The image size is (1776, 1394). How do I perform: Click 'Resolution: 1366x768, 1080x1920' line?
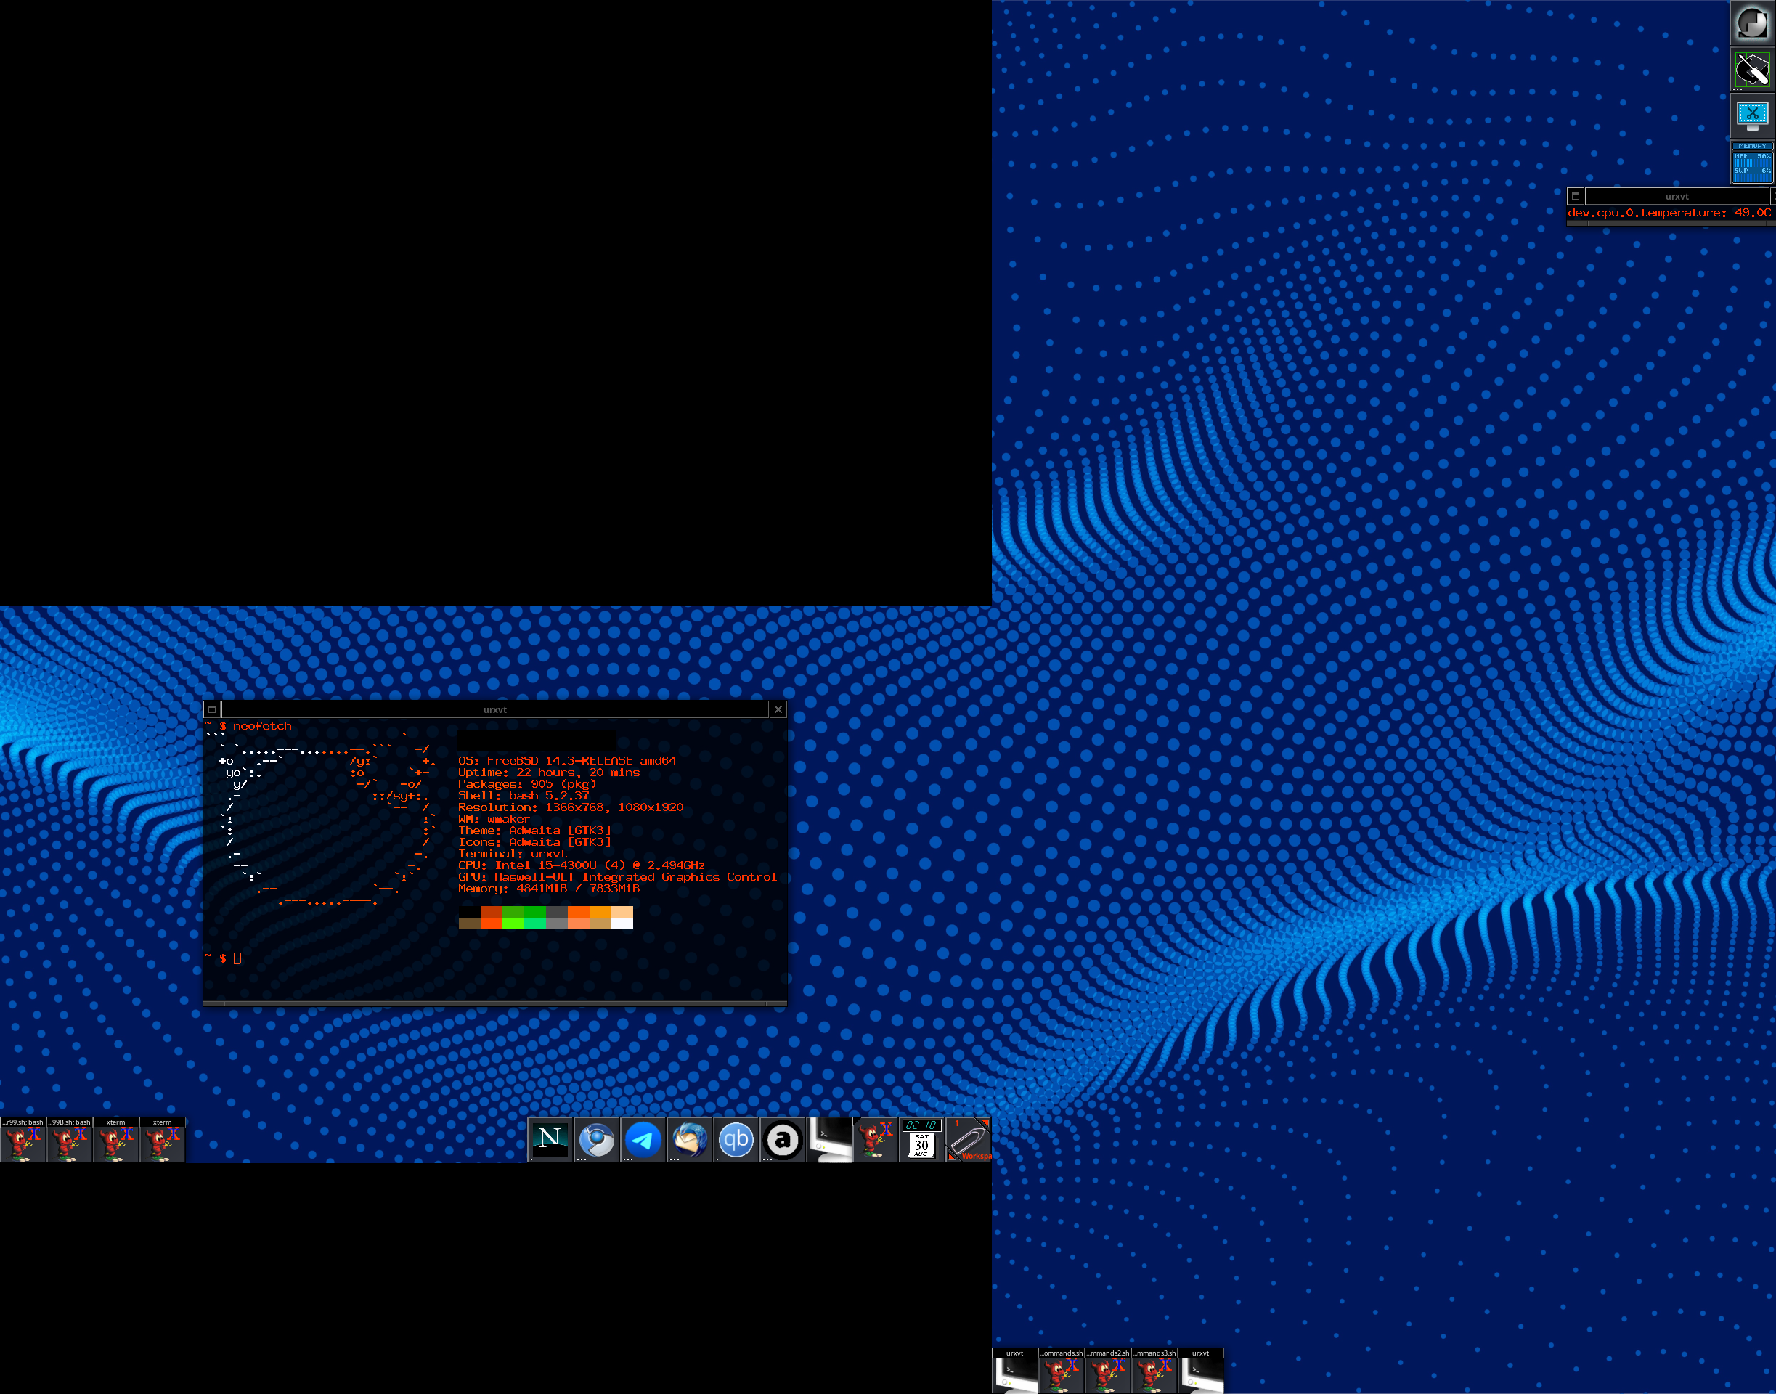(571, 807)
